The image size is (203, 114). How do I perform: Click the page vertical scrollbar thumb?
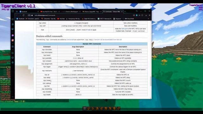point(151,81)
